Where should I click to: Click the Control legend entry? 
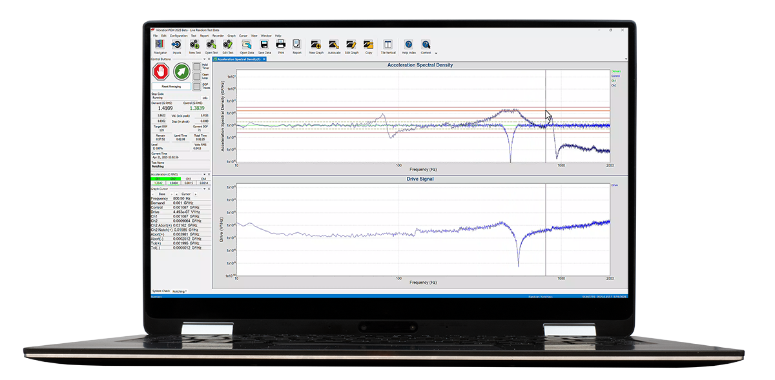coord(615,76)
